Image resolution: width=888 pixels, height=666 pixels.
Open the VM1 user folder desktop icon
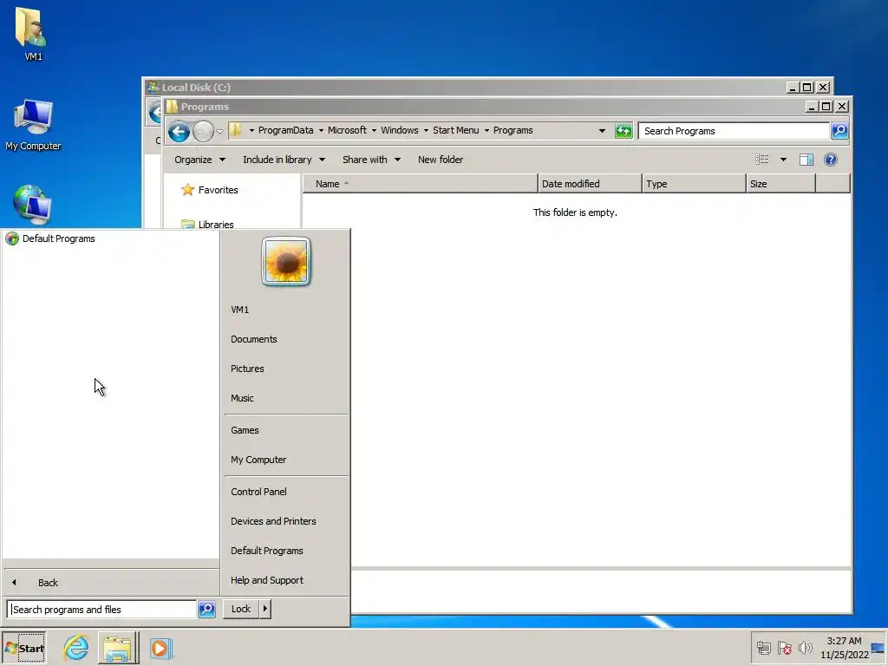click(32, 33)
